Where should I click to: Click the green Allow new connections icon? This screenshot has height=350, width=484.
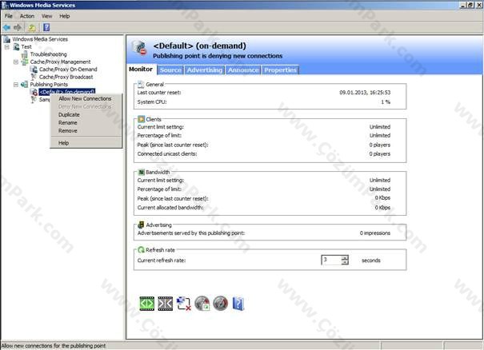click(147, 304)
